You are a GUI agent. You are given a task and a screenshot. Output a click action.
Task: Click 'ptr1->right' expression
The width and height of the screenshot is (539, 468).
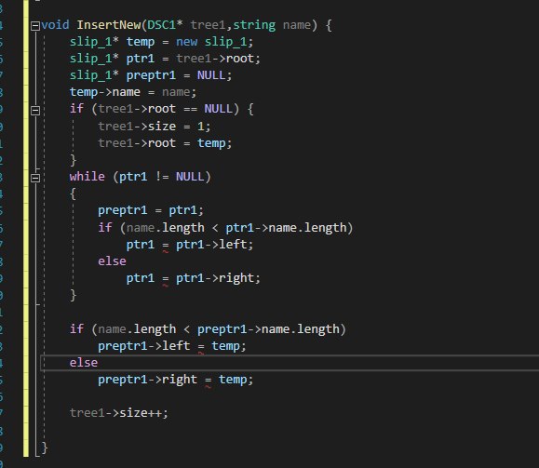[215, 278]
